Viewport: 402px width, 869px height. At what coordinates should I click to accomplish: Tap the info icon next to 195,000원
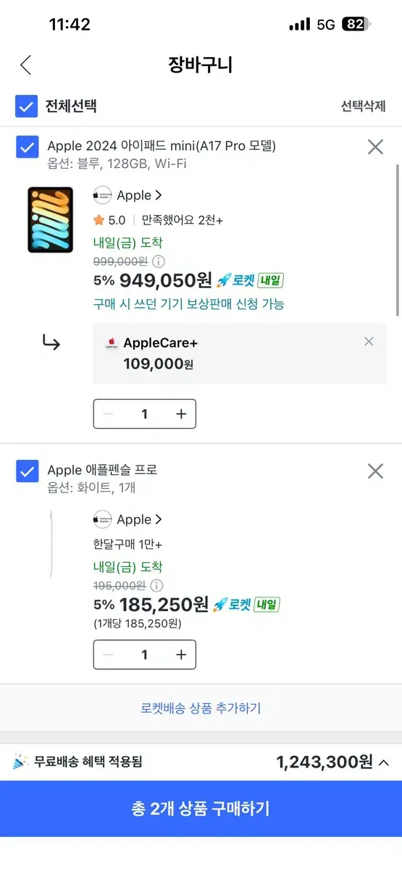click(156, 586)
